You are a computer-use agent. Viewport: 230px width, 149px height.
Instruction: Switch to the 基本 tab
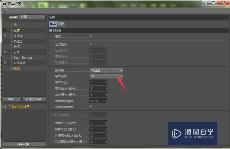click(53, 24)
